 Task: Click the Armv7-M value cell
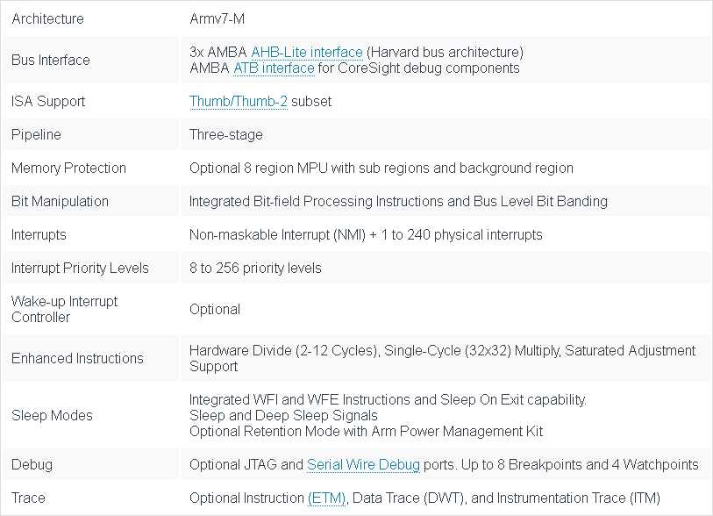217,19
